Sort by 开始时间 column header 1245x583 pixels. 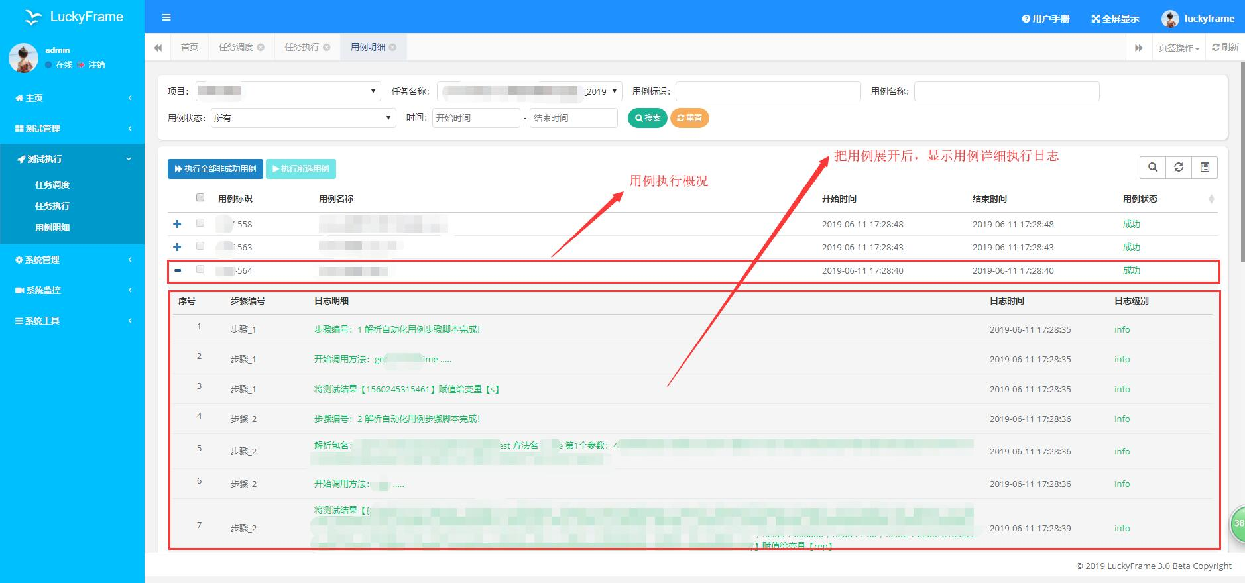839,199
